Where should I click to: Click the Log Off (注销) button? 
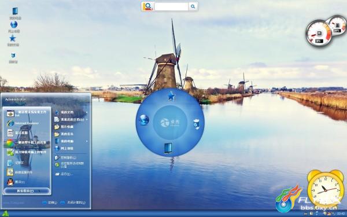50,203
